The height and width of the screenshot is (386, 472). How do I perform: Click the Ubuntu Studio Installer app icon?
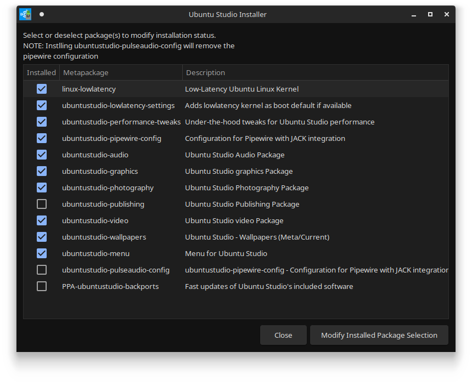(25, 14)
